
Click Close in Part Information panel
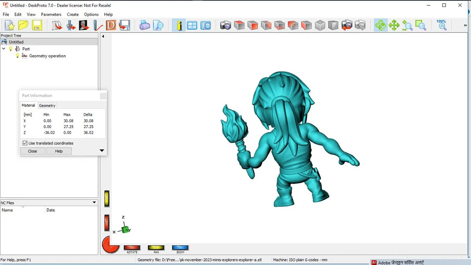(x=32, y=151)
